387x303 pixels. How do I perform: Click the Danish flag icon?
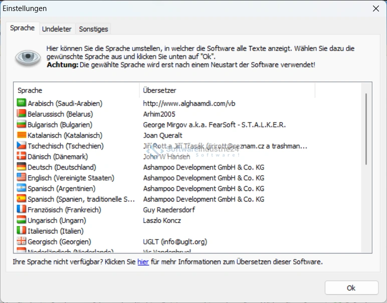click(22, 156)
